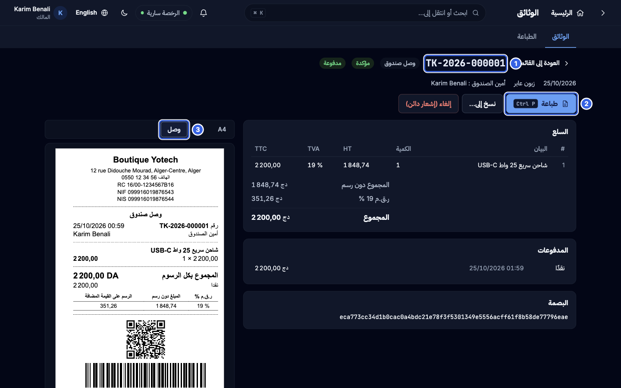Click the طباعة print button
This screenshot has height=388, width=621.
[541, 104]
